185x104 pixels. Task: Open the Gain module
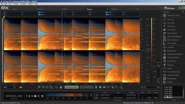(x=167, y=68)
